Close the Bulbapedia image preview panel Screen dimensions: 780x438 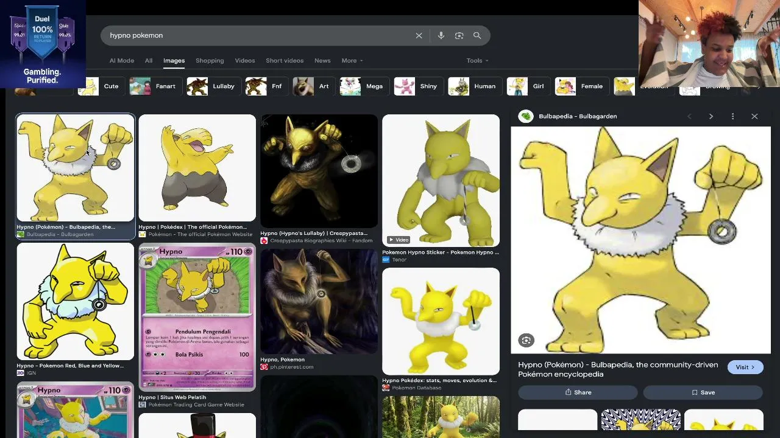tap(754, 116)
